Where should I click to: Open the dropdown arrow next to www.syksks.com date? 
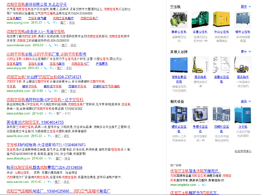pos(46,91)
